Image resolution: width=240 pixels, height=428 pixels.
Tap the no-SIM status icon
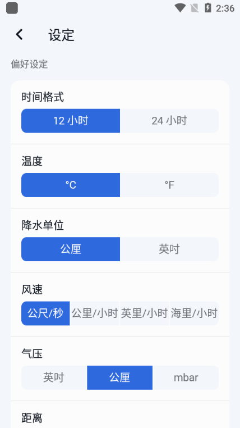pyautogui.click(x=195, y=8)
